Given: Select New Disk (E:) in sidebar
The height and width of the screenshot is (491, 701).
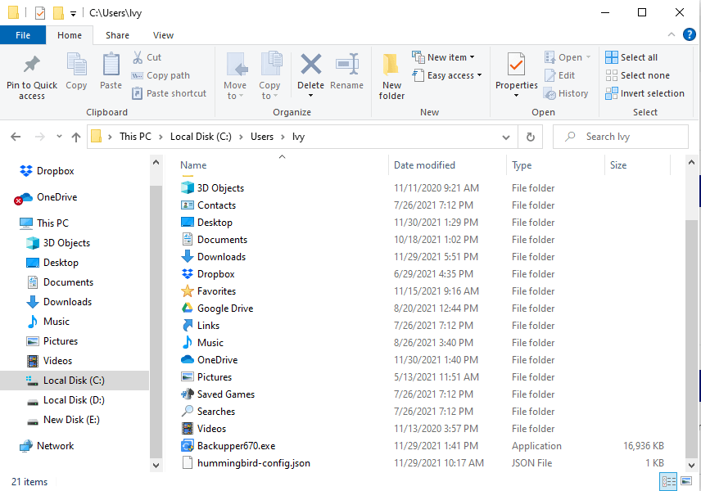Looking at the screenshot, I should pyautogui.click(x=64, y=420).
